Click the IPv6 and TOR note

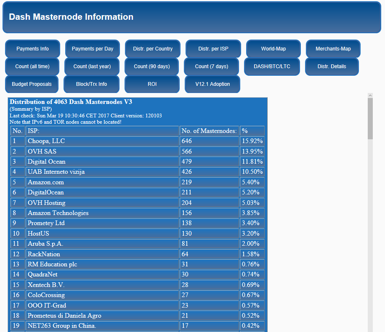coord(65,122)
